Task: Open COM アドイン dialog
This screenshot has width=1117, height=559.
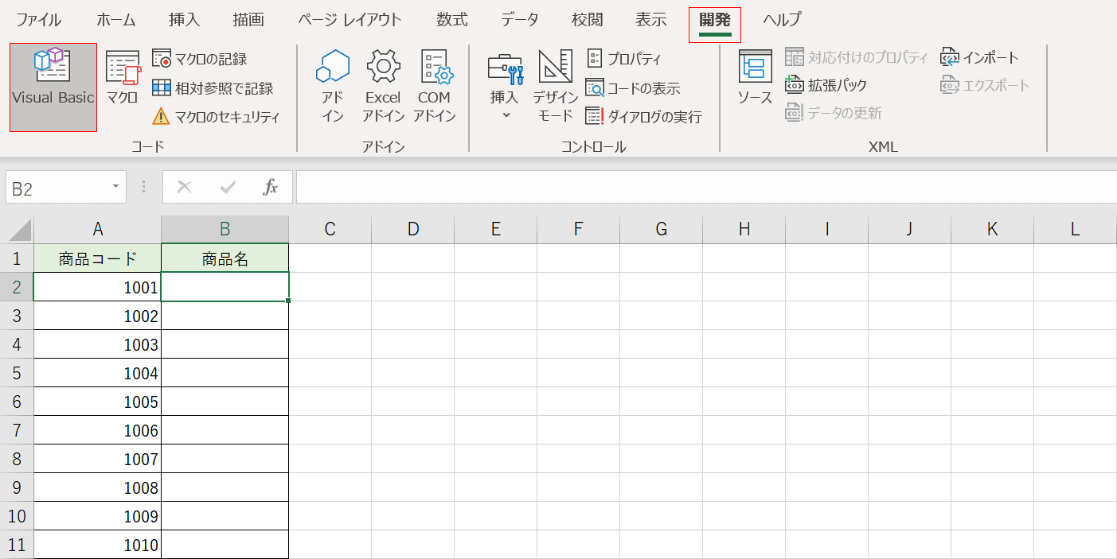Action: pyautogui.click(x=435, y=87)
